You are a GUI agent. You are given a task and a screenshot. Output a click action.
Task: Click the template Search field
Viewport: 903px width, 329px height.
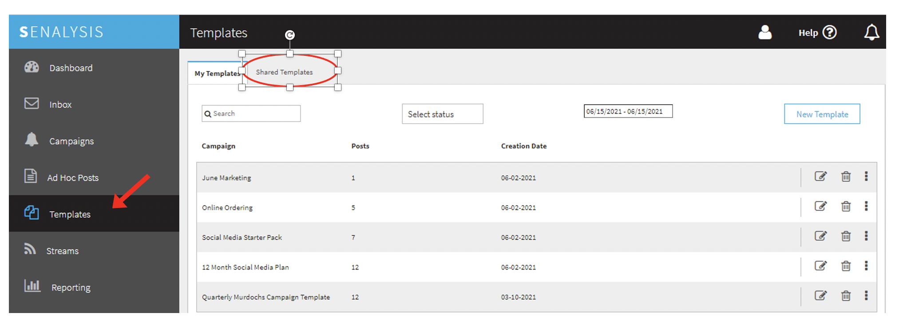(251, 114)
